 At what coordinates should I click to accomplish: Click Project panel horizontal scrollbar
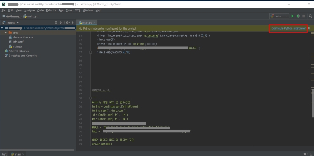point(37,150)
